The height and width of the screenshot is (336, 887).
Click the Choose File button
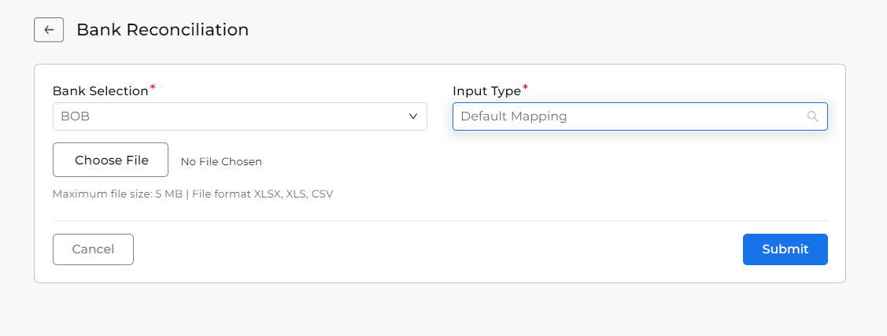(x=110, y=160)
